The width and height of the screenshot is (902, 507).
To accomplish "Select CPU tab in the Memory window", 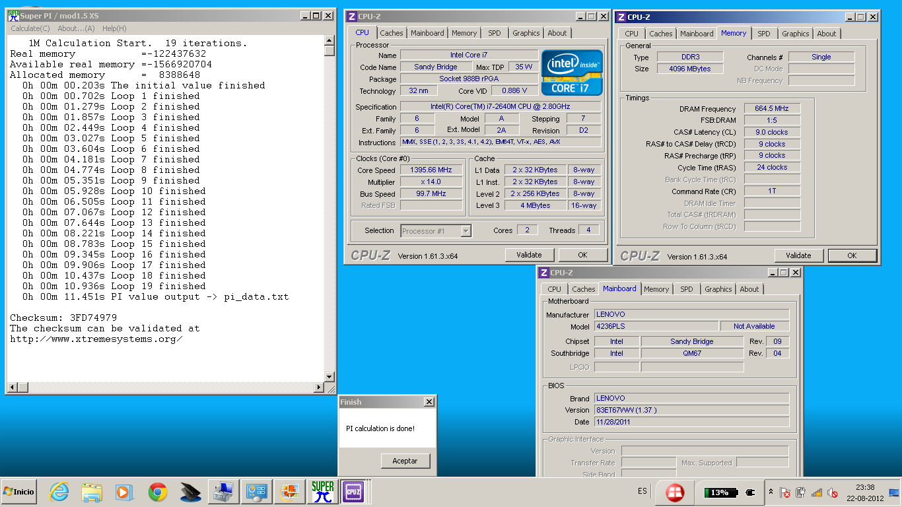I will [x=632, y=34].
